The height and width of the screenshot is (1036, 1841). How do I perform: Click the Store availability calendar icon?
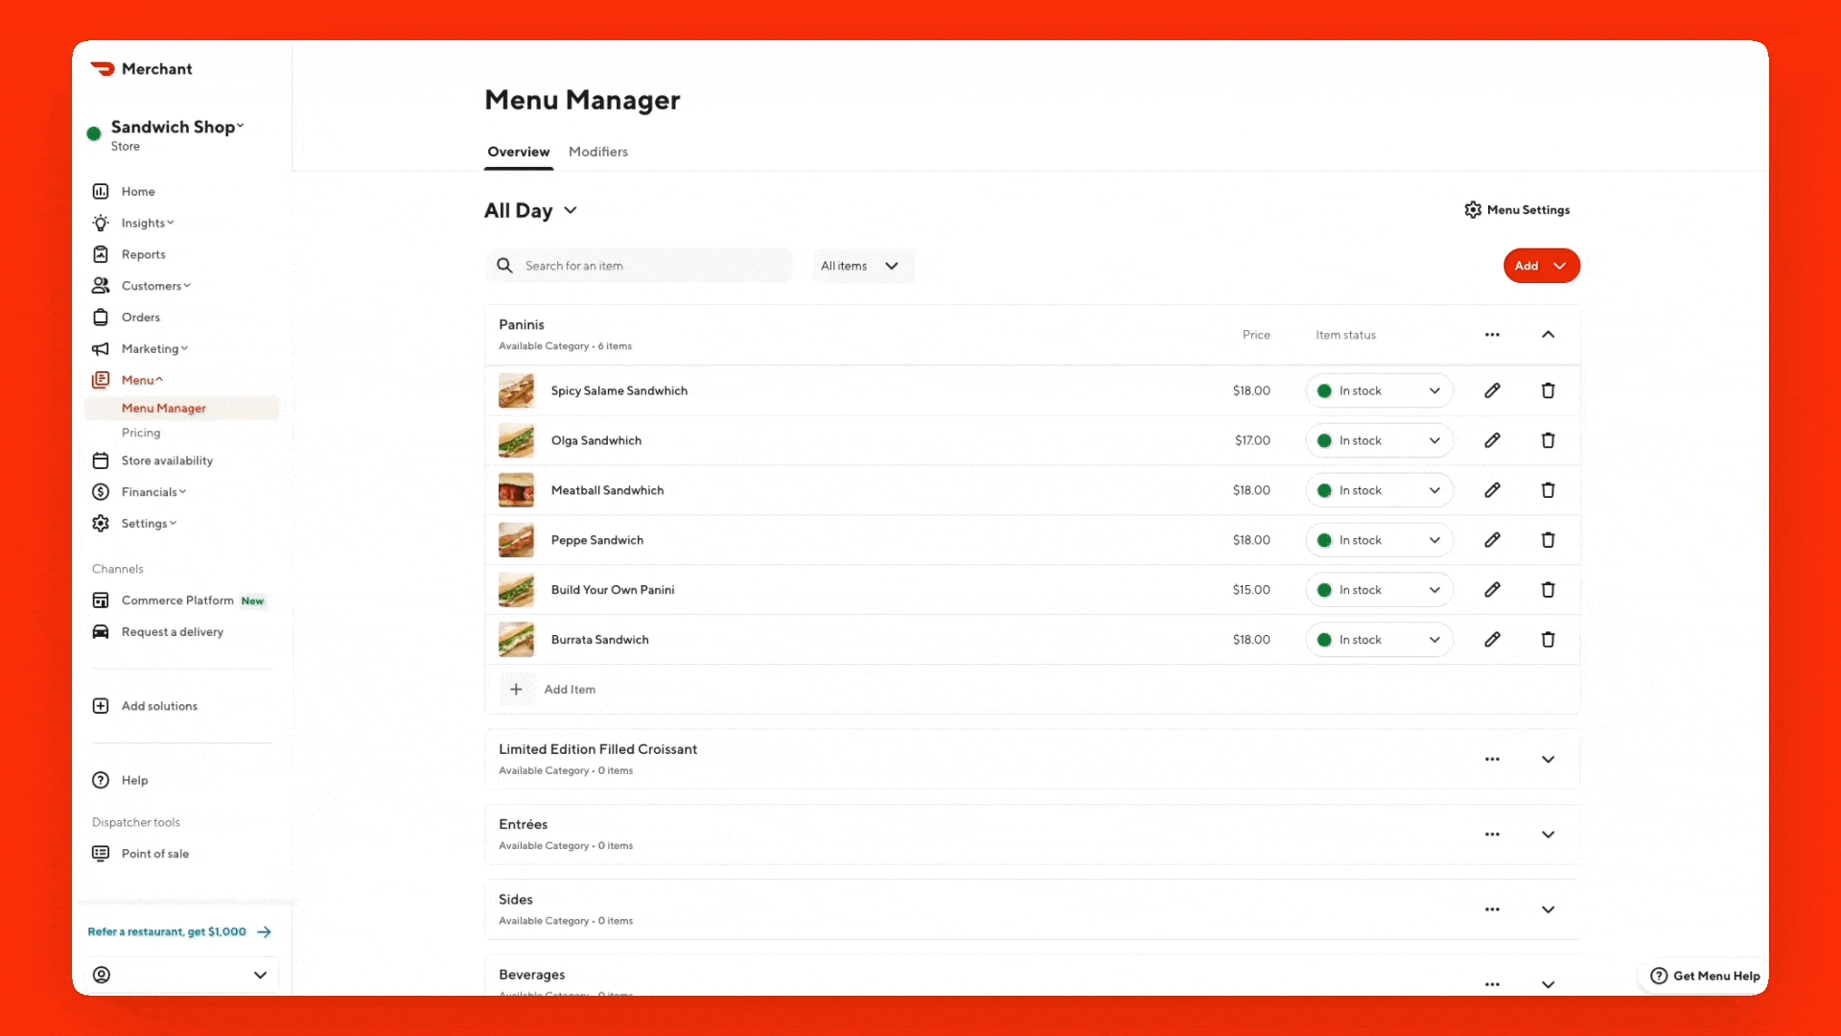[101, 460]
